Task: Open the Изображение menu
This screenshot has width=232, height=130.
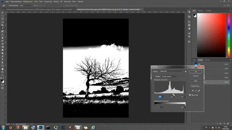Action: click(28, 1)
